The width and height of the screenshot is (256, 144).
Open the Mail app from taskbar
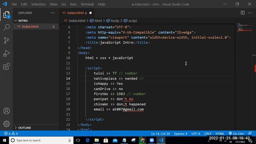click(x=115, y=140)
